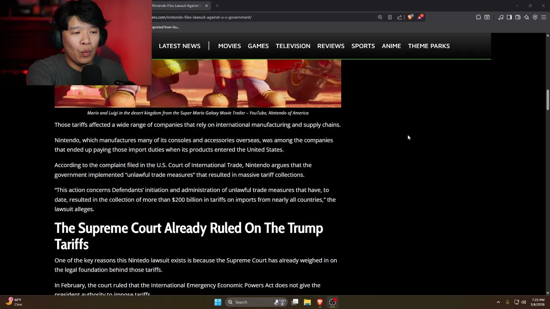Open a new browser tab
Viewport: 550px width, 309px height.
(x=217, y=6)
